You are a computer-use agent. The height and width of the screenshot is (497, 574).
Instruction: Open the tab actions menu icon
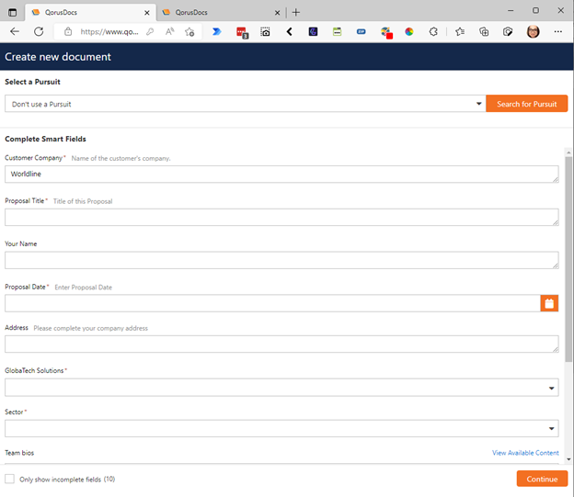pyautogui.click(x=13, y=13)
